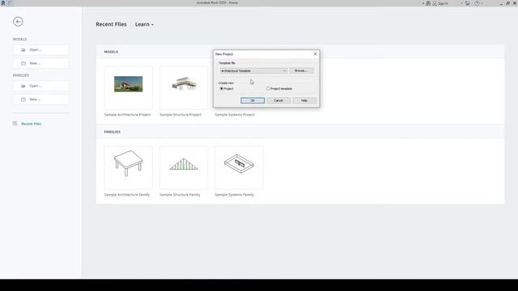Click Help in the New Project dialog
Viewport: 518px width, 291px height.
click(x=304, y=100)
